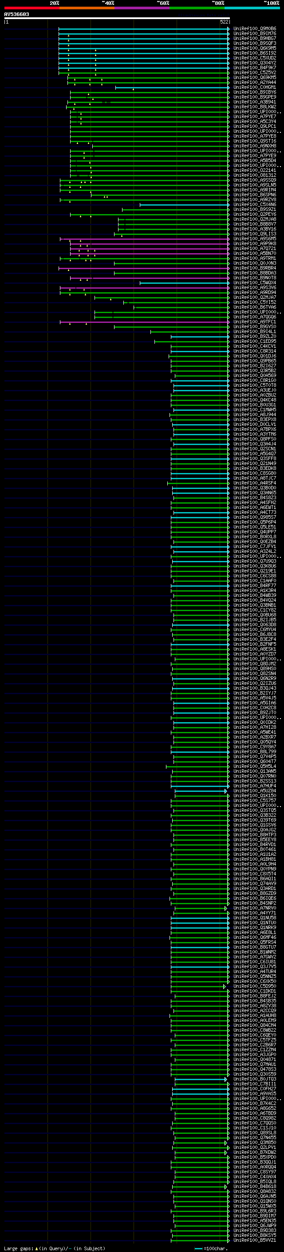Click the purple alignment bar for UniRef100_A9S6M5
284x1252 pixels.
tap(145, 239)
